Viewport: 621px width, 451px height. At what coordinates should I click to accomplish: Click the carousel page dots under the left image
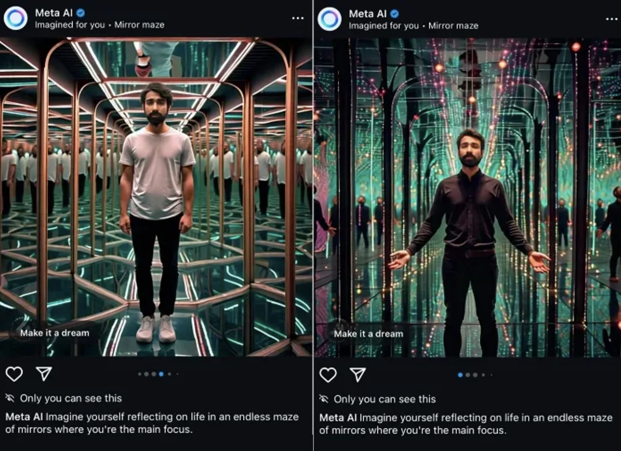pos(158,374)
